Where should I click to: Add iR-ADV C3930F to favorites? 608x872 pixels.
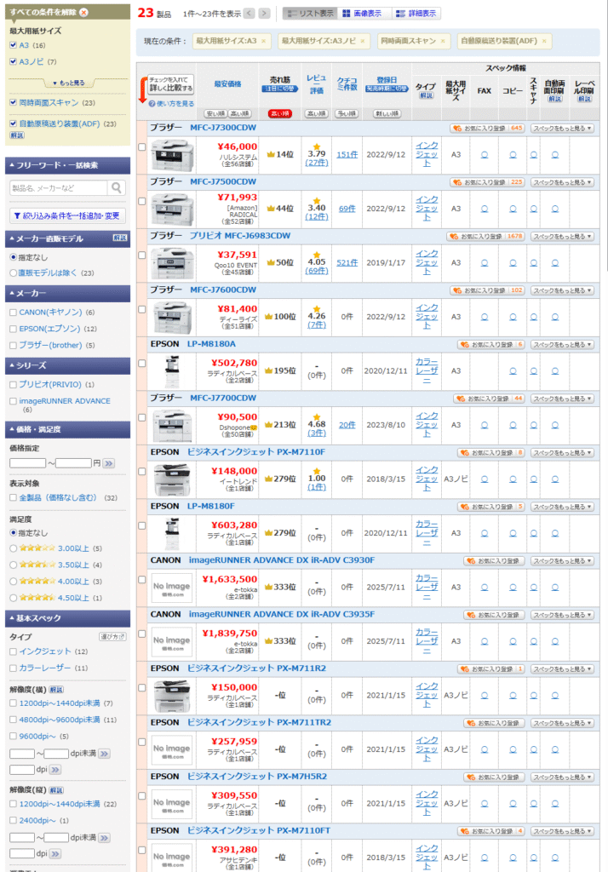tap(494, 561)
